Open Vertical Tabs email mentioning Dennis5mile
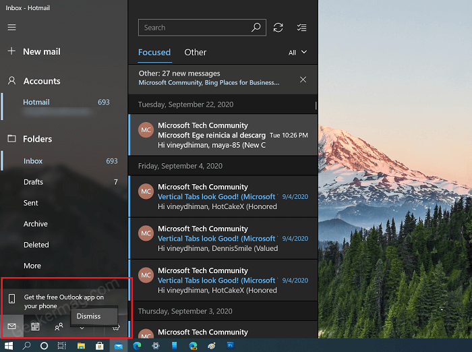This screenshot has width=472, height=352. click(223, 239)
